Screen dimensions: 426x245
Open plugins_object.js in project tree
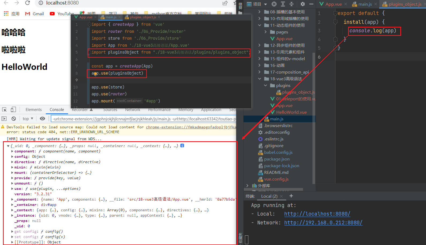pyautogui.click(x=296, y=92)
